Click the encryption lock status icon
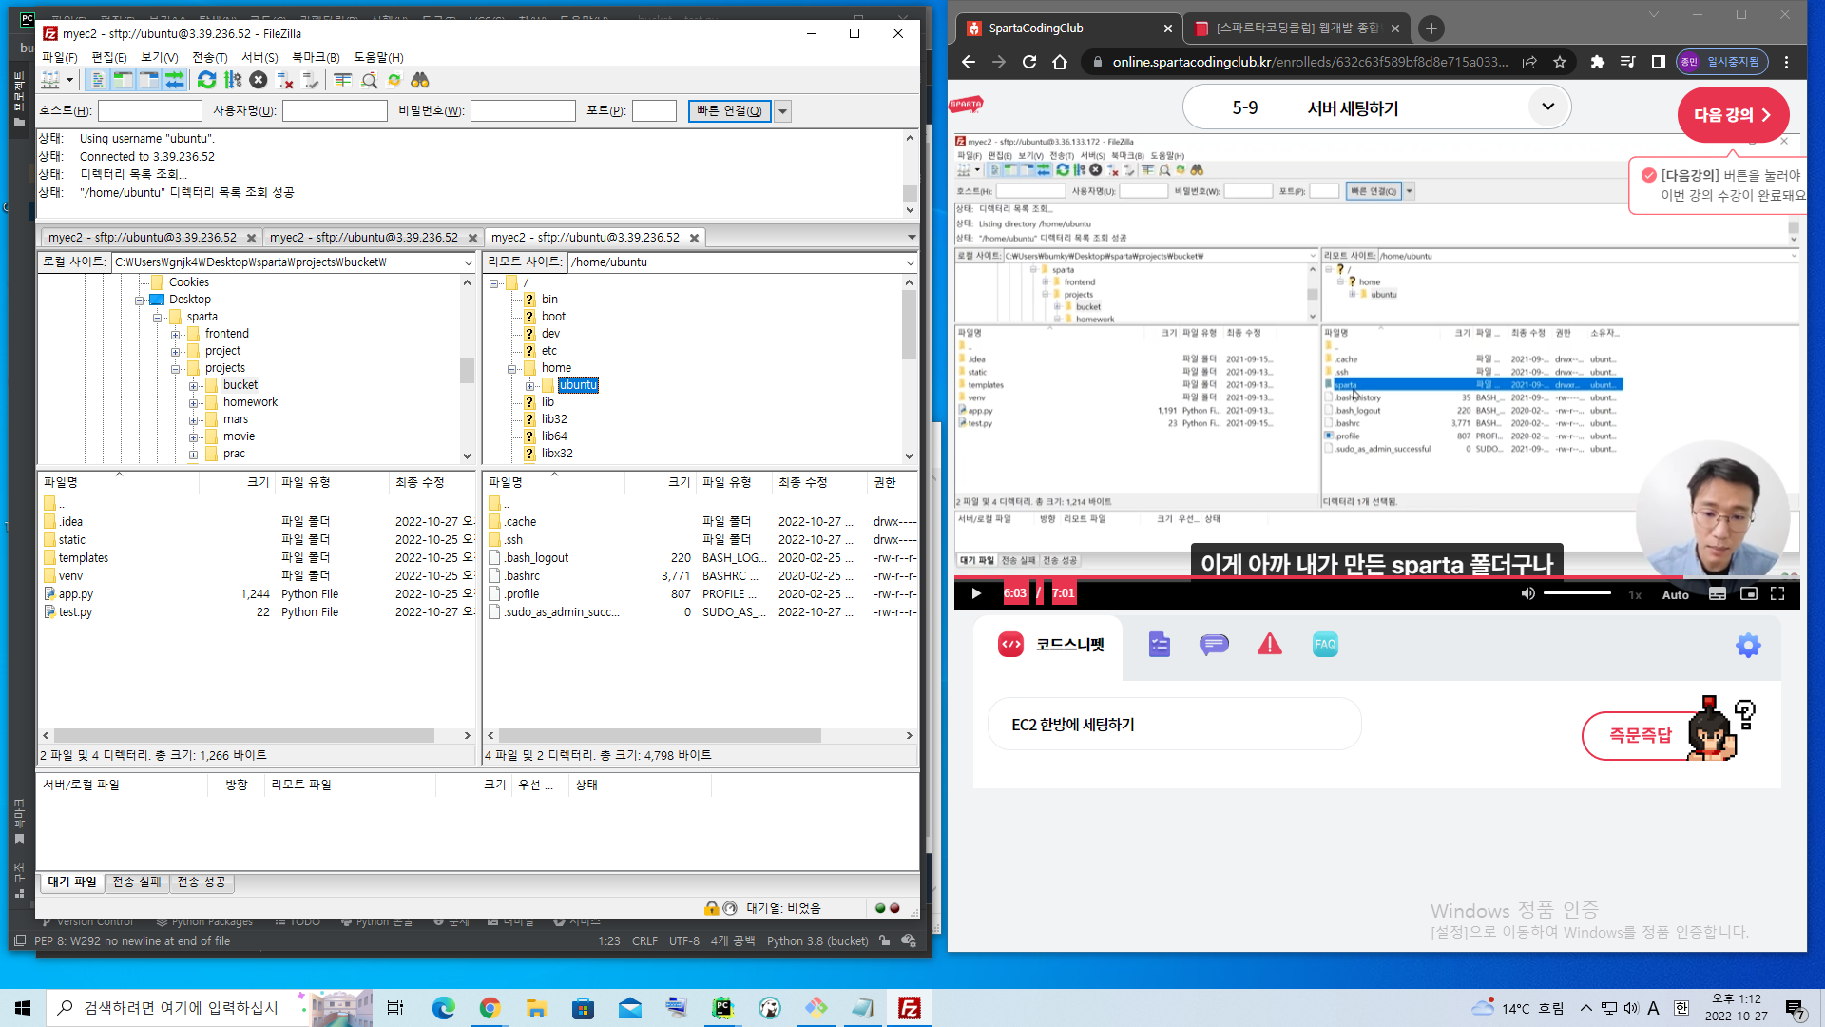This screenshot has height=1027, width=1825. [711, 908]
